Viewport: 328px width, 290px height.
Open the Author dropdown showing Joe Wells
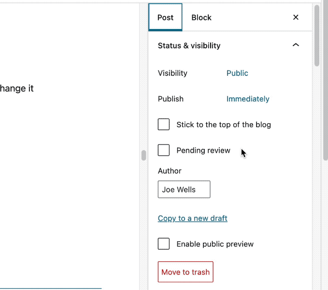[184, 189]
